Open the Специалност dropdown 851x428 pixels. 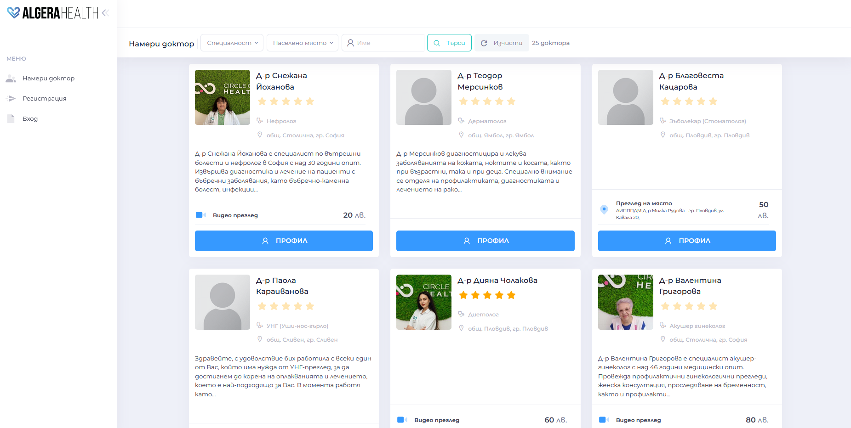(232, 43)
